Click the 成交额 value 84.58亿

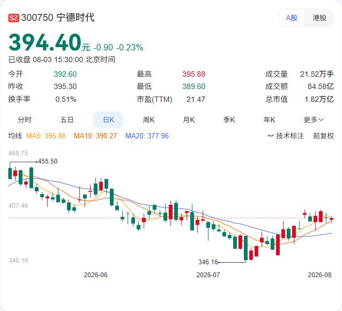[321, 86]
